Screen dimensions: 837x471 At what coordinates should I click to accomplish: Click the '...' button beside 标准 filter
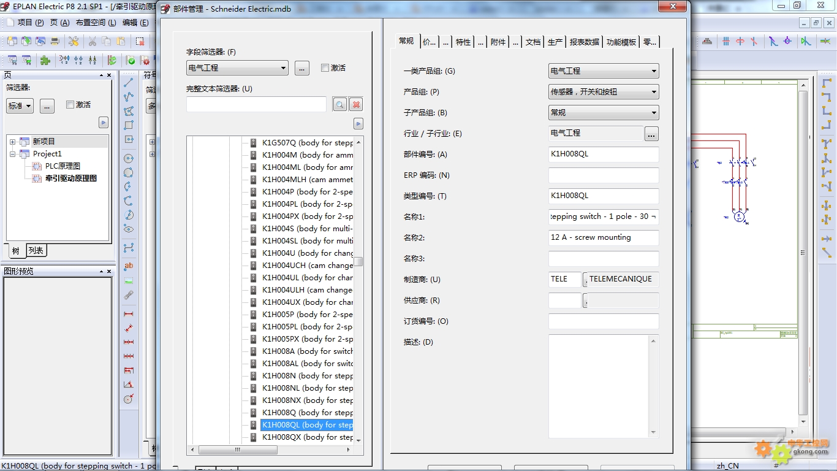pos(47,105)
